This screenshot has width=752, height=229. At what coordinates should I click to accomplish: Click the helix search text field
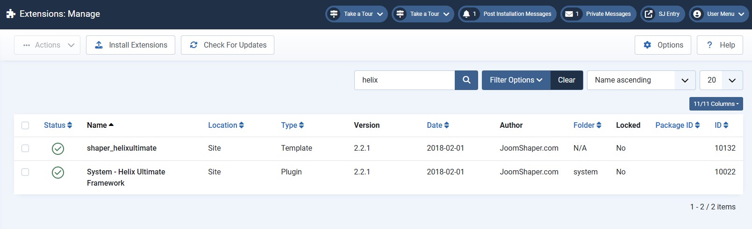click(x=404, y=80)
